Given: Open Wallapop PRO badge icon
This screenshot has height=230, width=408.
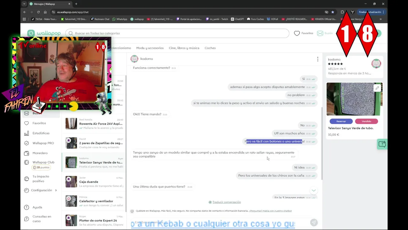Looking at the screenshot, I should point(26,143).
